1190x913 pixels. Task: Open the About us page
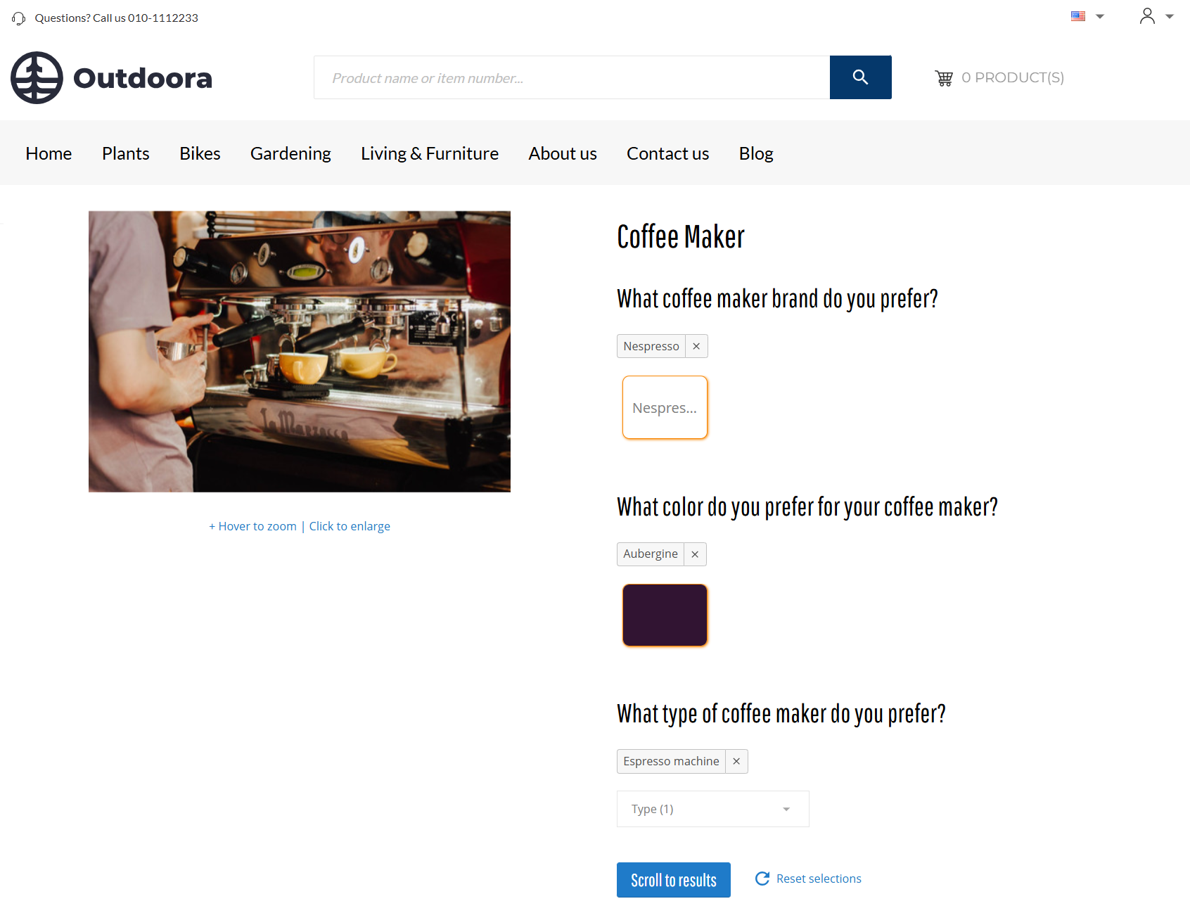(563, 153)
